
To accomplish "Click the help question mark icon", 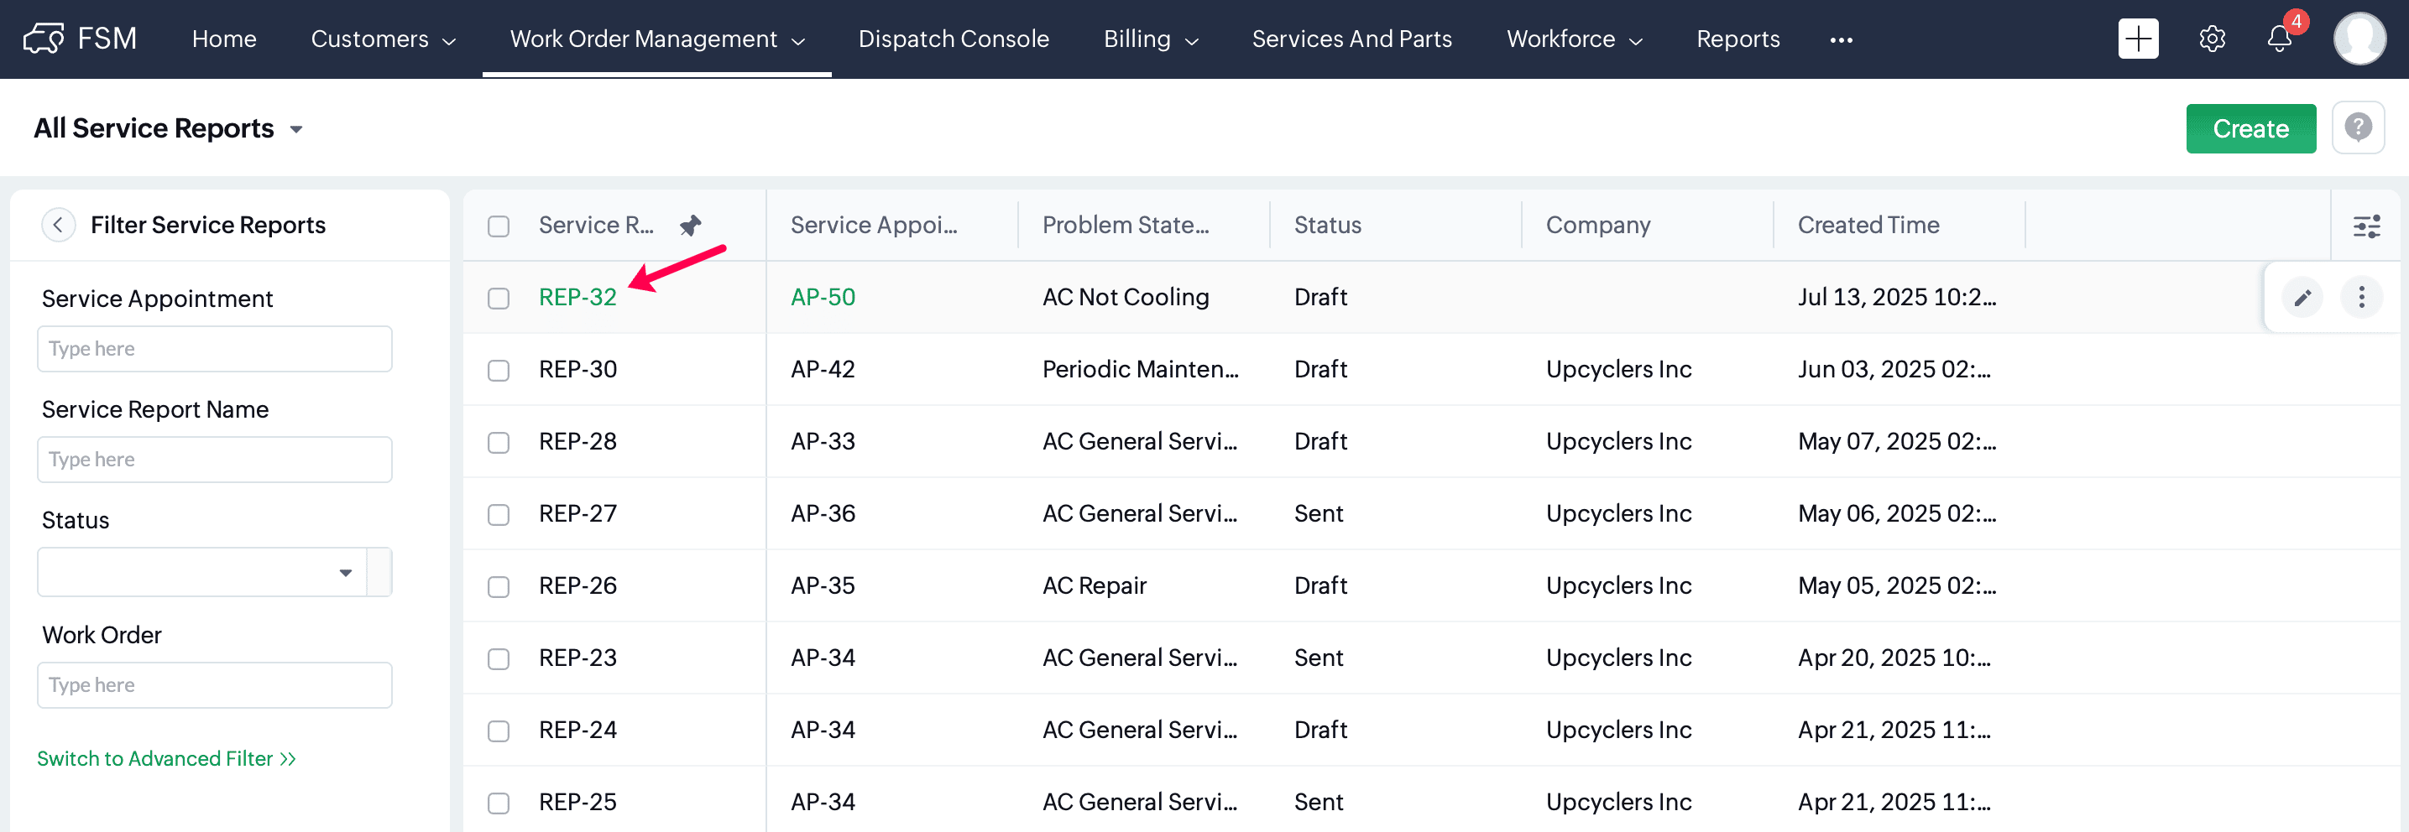I will tap(2358, 128).
